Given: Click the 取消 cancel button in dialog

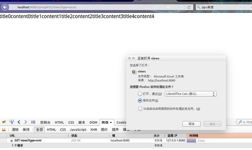Looking at the screenshot, I should 191,124.
